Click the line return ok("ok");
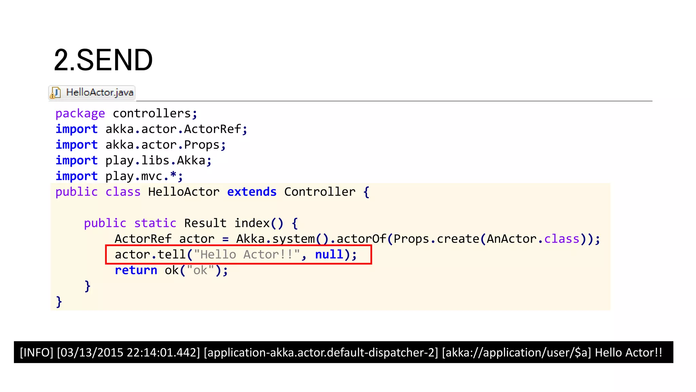 [x=171, y=270]
